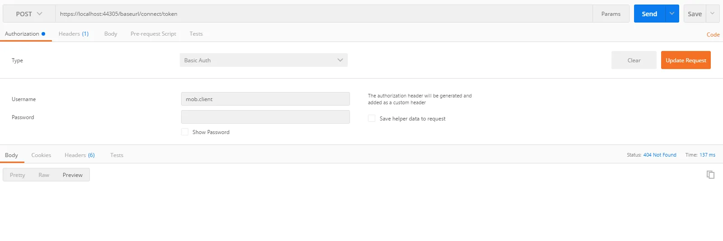
Task: Open the Send button dropdown arrow
Action: click(672, 14)
